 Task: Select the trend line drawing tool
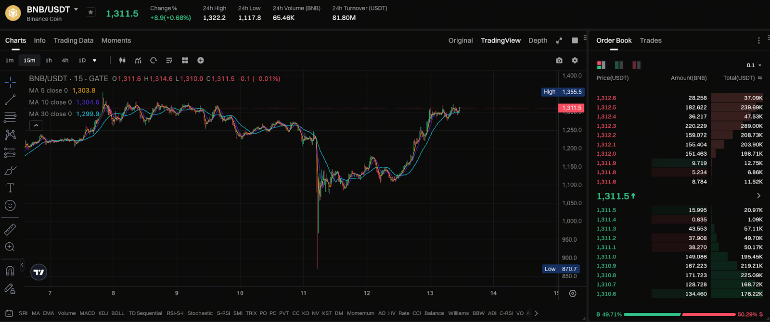[x=10, y=100]
